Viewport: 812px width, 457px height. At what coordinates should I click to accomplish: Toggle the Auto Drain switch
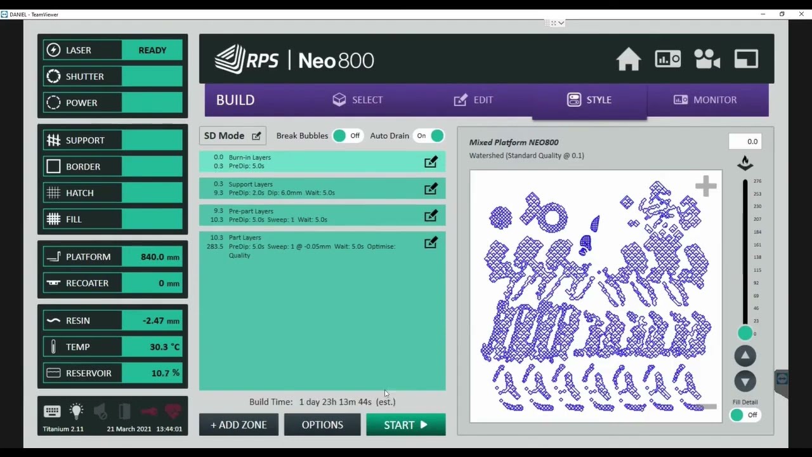point(429,136)
